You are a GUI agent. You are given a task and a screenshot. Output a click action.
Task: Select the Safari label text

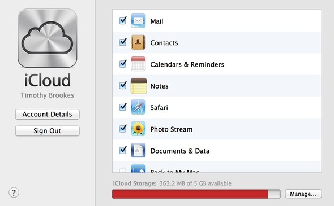tap(159, 108)
